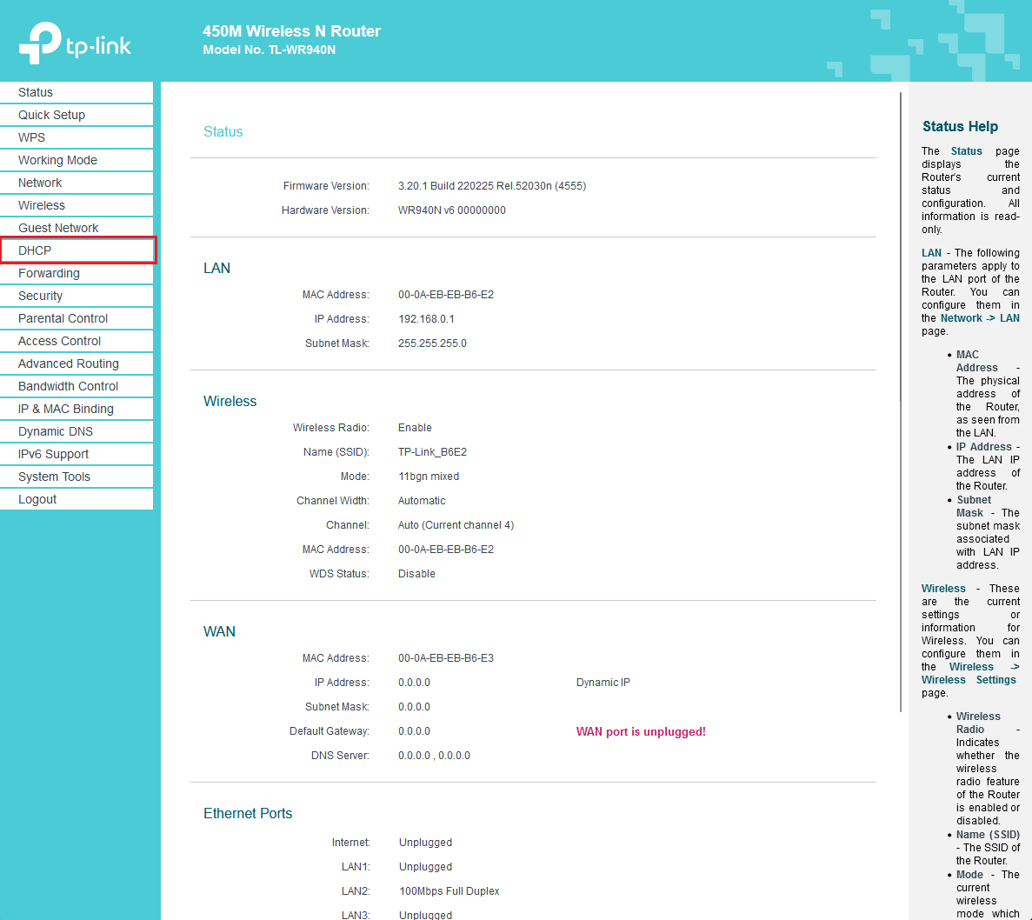
Task: Navigate to Security settings
Action: (40, 296)
